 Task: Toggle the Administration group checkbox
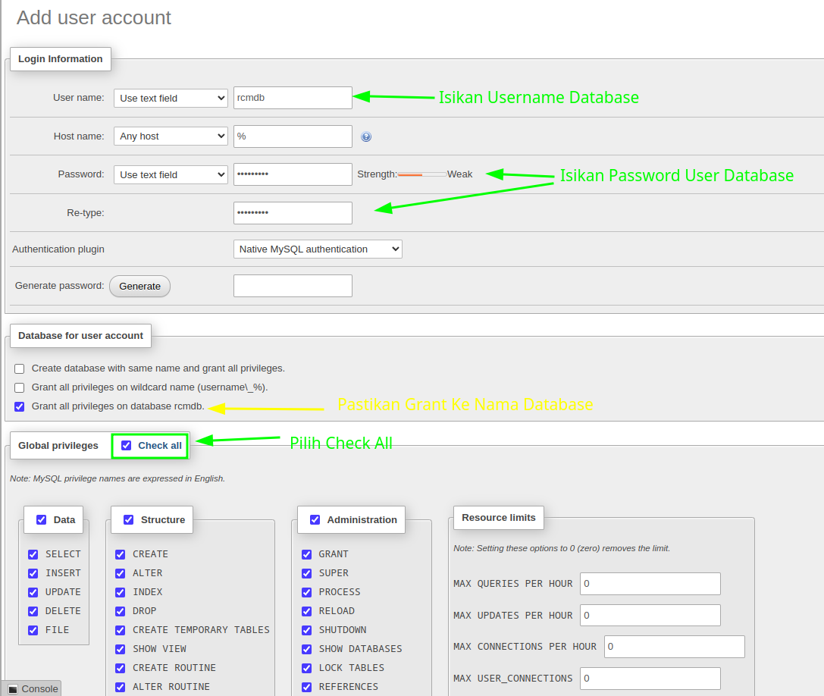[315, 519]
